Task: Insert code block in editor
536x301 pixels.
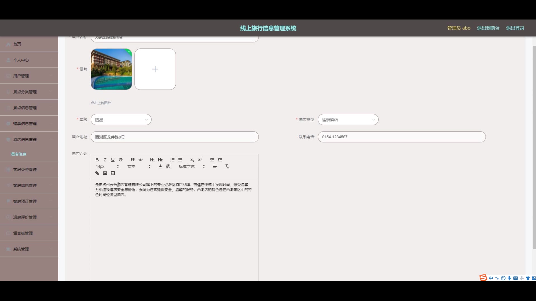Action: pos(140,160)
